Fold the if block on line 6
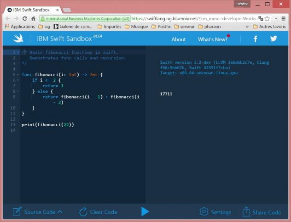The image size is (291, 222). 18,80
